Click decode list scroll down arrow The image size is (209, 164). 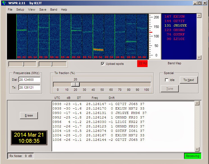(x=197, y=149)
